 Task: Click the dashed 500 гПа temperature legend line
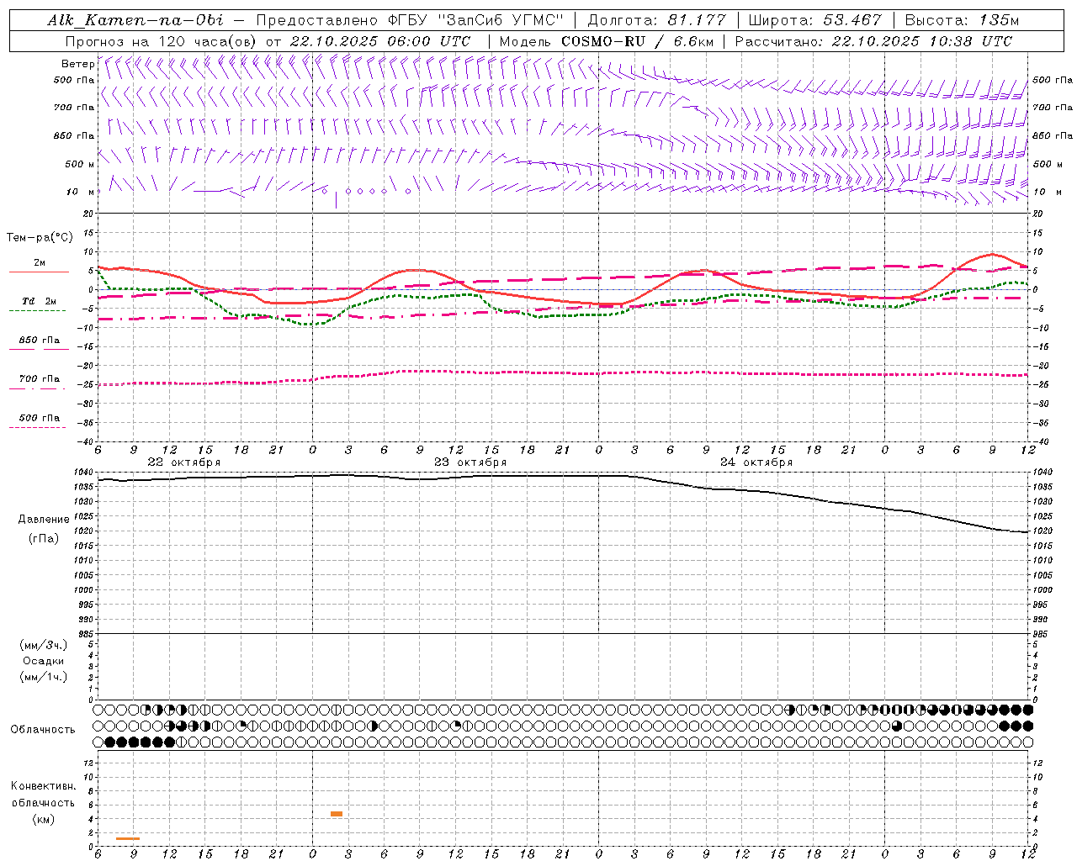pos(37,427)
